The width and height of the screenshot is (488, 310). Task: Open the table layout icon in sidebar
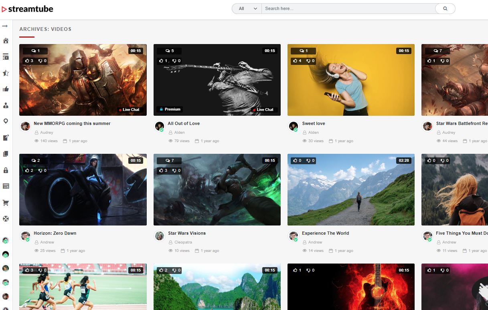[6, 186]
